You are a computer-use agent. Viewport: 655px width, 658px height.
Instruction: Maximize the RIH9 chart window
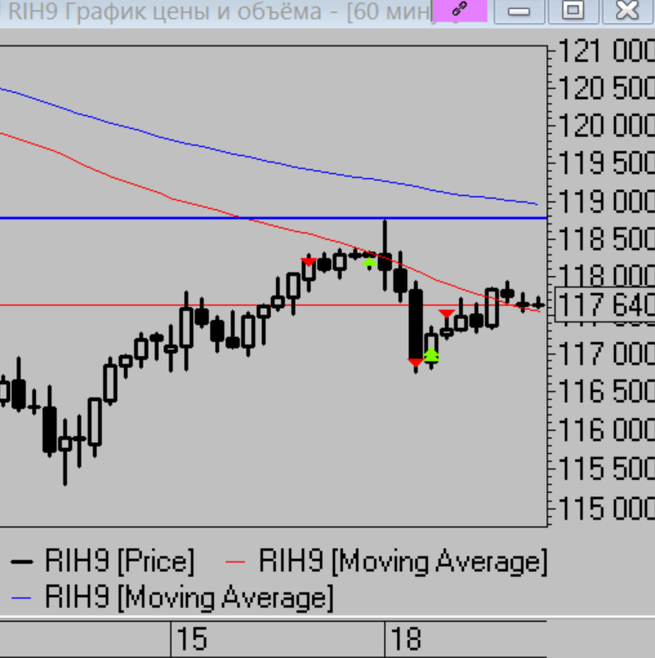click(x=572, y=10)
